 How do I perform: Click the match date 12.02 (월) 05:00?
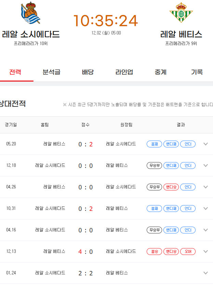(x=106, y=33)
